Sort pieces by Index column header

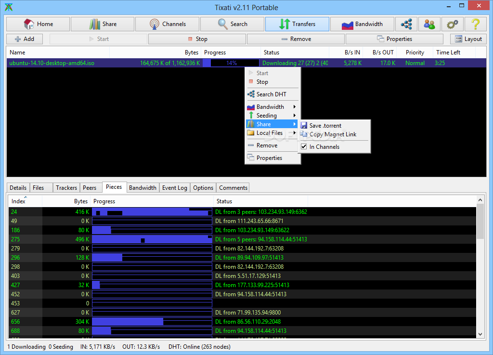(x=25, y=201)
